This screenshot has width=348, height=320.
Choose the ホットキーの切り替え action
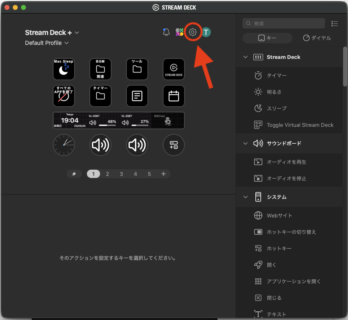(290, 232)
